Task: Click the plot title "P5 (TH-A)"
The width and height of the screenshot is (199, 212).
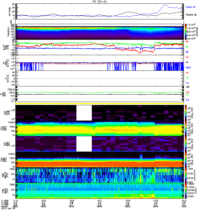Action: (x=99, y=2)
